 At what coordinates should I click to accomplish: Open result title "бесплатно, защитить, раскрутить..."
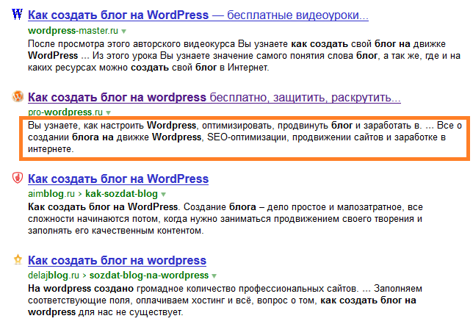306,98
